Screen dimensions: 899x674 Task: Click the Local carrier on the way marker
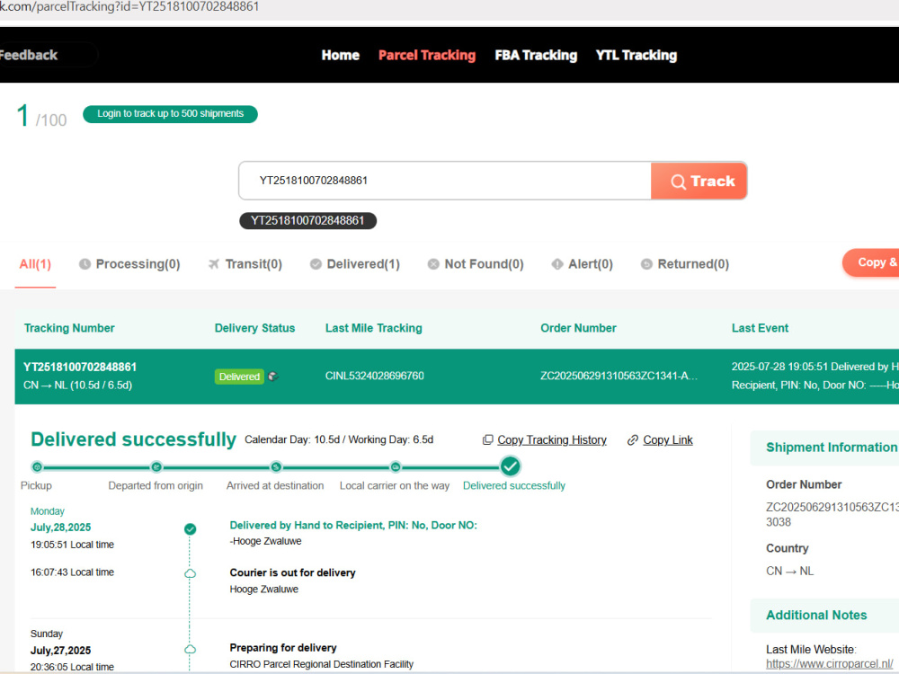coord(396,467)
